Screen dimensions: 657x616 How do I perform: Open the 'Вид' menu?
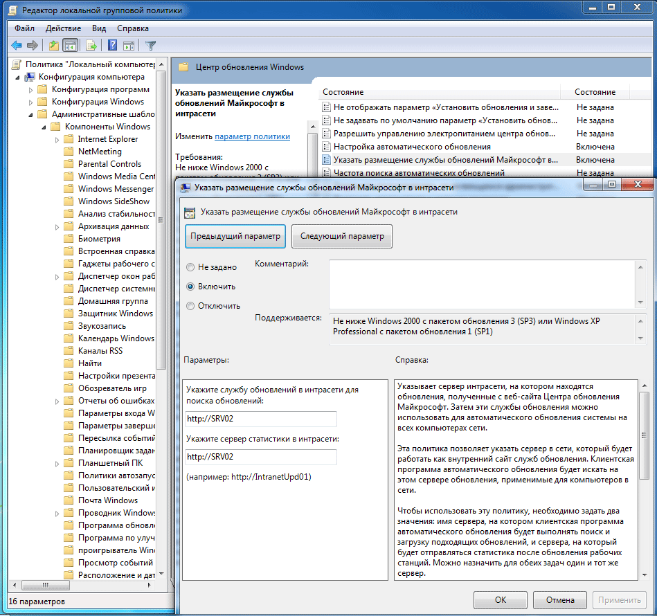[x=99, y=28]
